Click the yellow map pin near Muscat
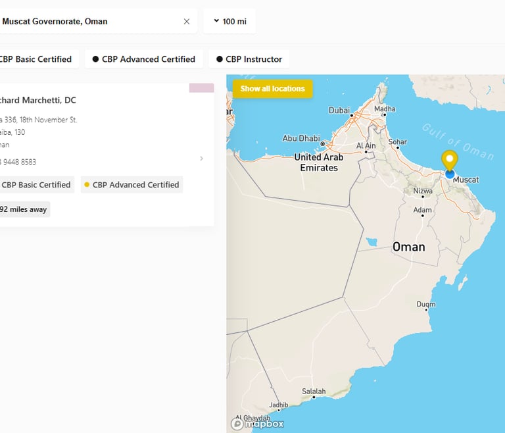505x433 pixels. point(450,159)
